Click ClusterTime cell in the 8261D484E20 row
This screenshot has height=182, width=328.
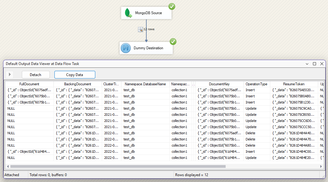coord(111,158)
